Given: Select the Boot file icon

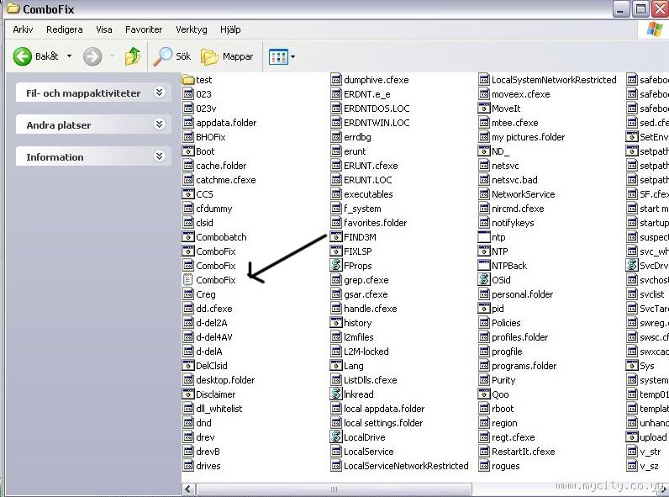Looking at the screenshot, I should [188, 151].
